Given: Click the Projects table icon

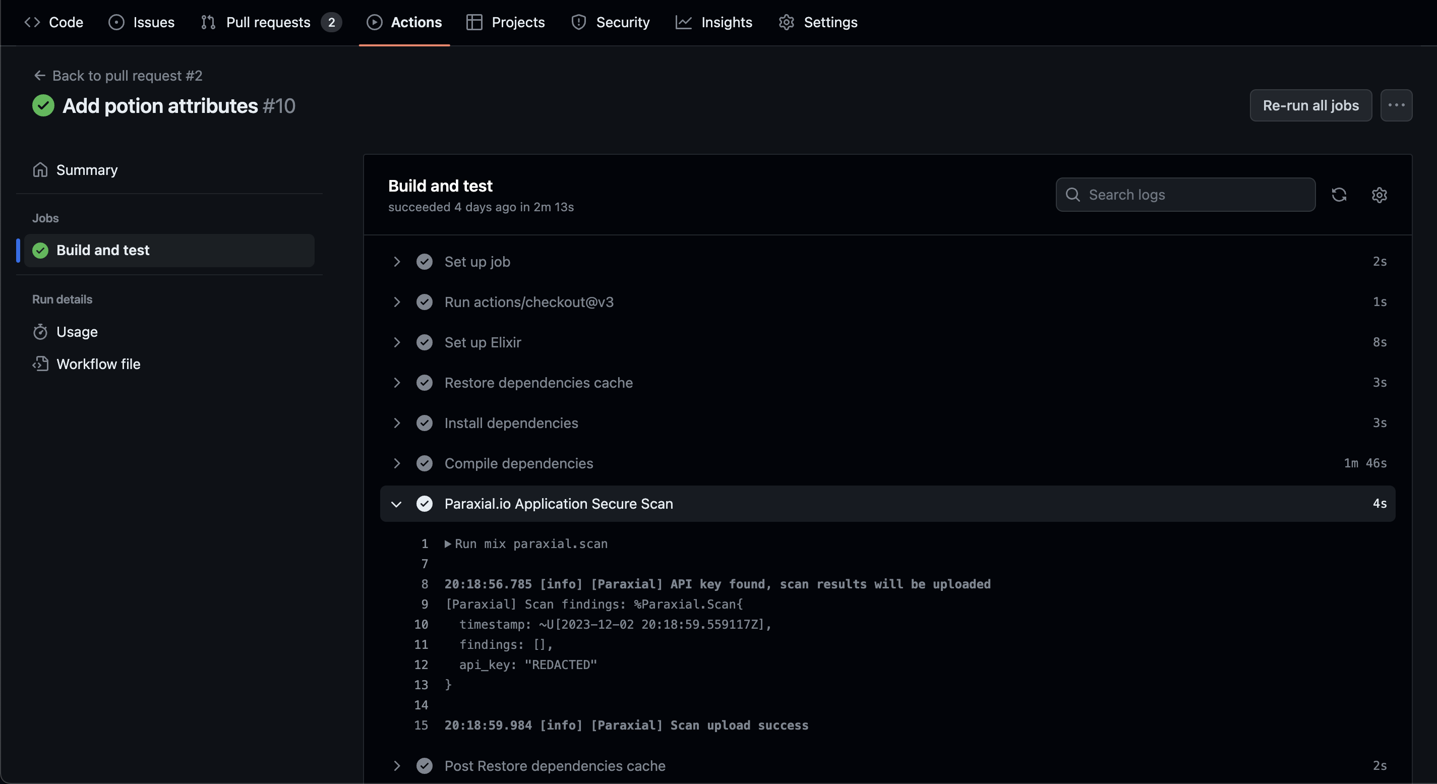Looking at the screenshot, I should click(x=474, y=22).
